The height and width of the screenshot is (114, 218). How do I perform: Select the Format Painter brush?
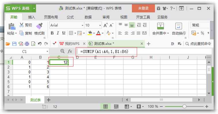39,26
